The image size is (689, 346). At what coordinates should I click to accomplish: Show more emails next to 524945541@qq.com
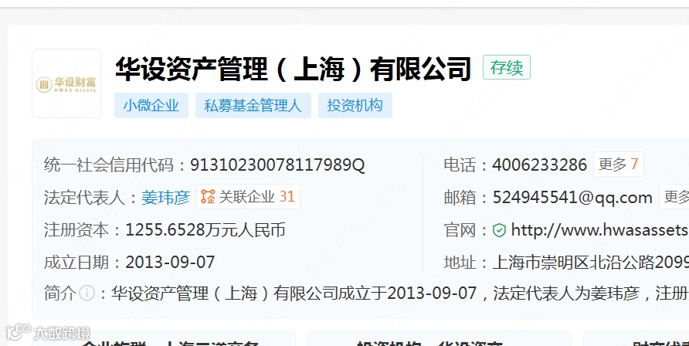click(x=674, y=197)
